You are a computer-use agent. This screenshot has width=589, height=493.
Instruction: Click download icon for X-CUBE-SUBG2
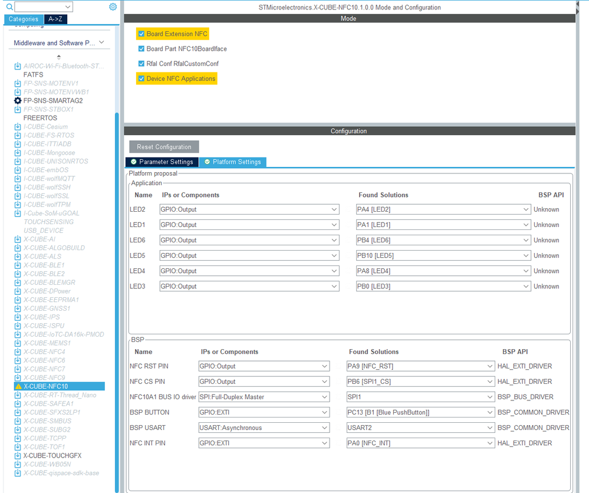point(18,429)
